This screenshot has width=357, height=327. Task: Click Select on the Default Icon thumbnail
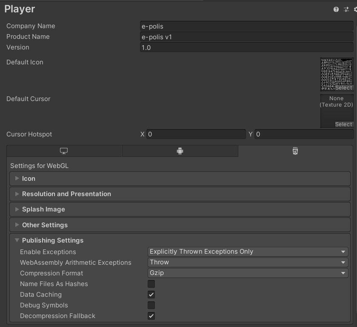tap(343, 88)
